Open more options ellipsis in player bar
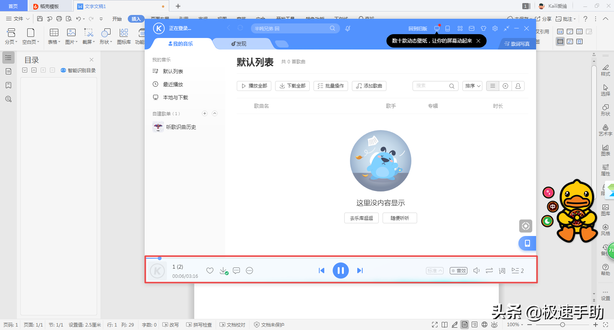Viewport: 614px width, 330px height. pyautogui.click(x=249, y=271)
